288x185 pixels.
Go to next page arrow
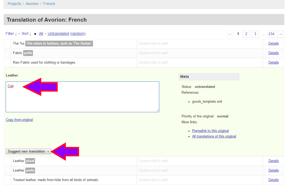pyautogui.click(x=281, y=34)
